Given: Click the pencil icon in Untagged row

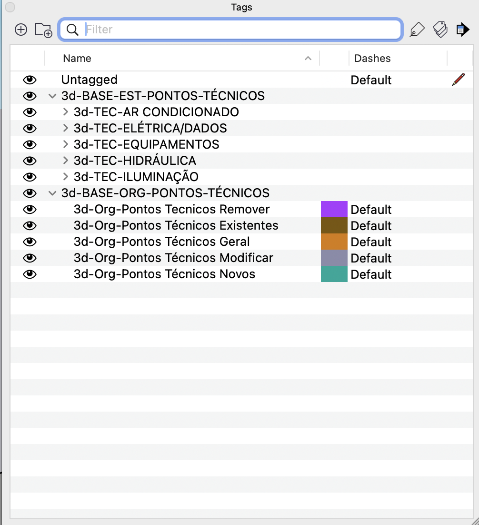Looking at the screenshot, I should [458, 80].
